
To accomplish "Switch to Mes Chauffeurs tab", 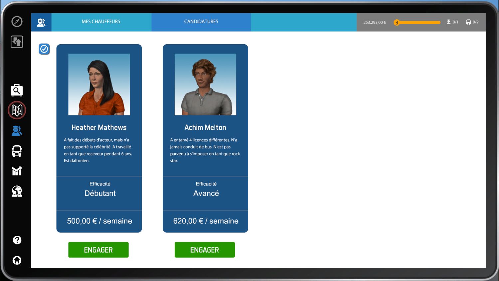I will coord(101,22).
